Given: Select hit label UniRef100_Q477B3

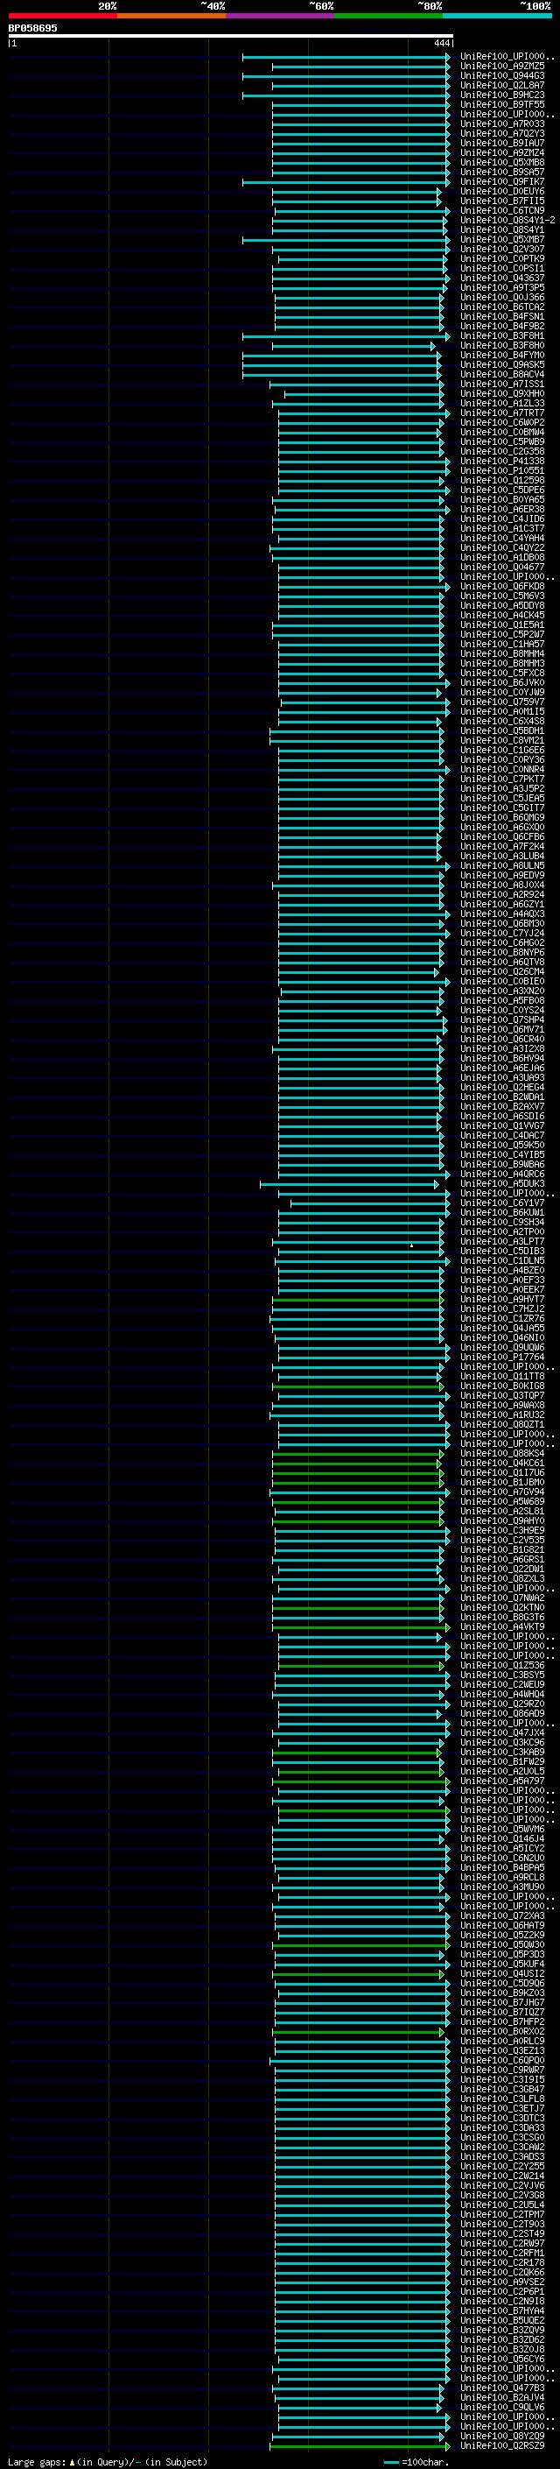Looking at the screenshot, I should 502,2388.
